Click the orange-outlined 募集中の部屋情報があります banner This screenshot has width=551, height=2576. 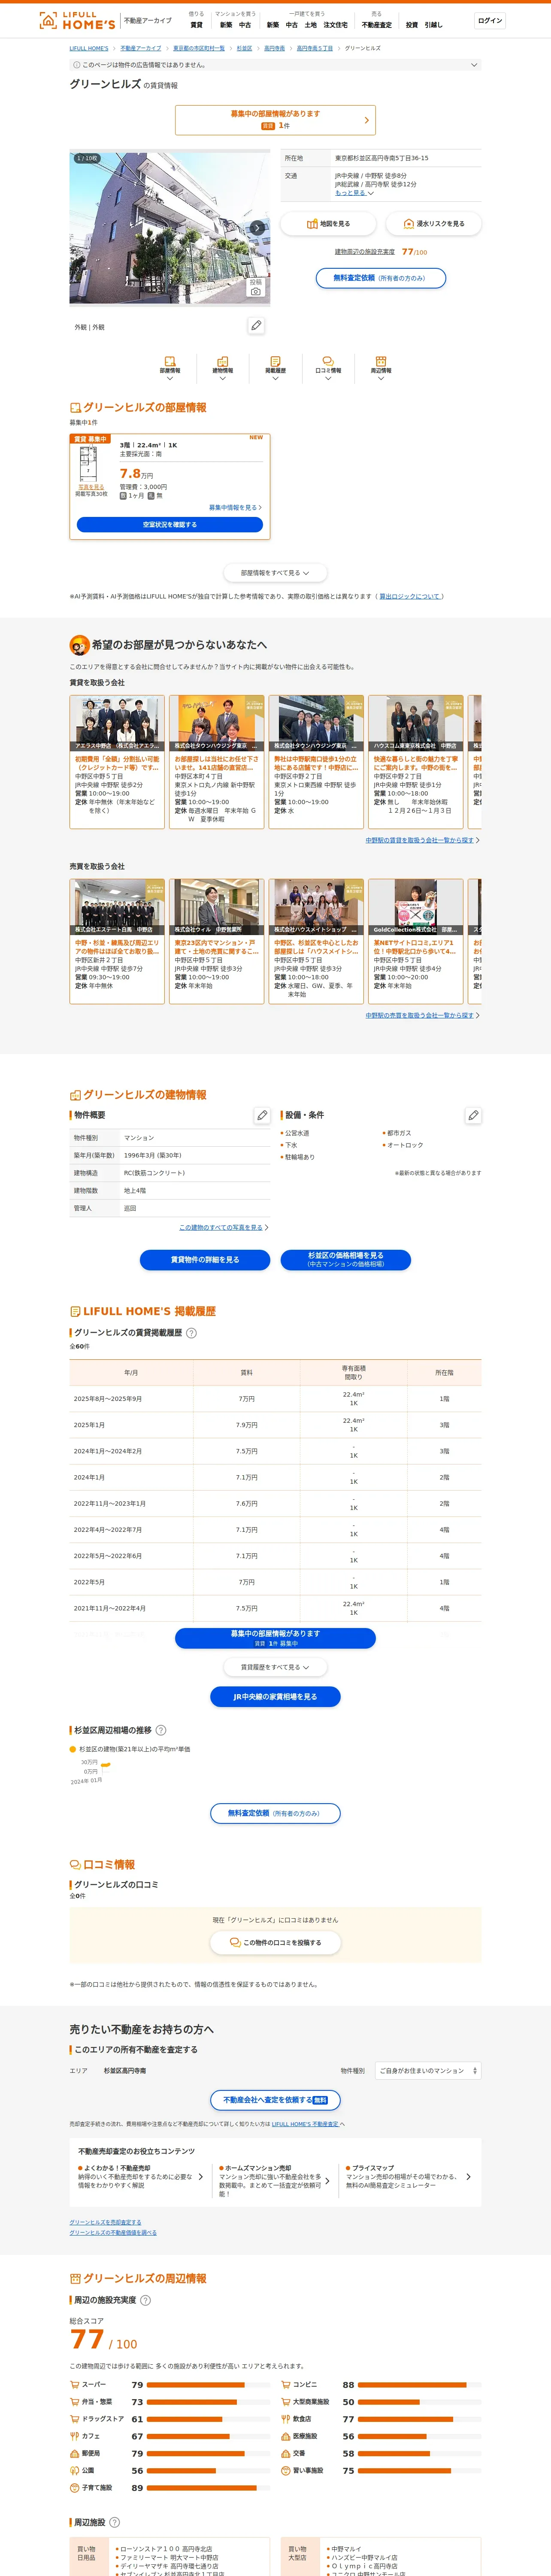tap(275, 120)
